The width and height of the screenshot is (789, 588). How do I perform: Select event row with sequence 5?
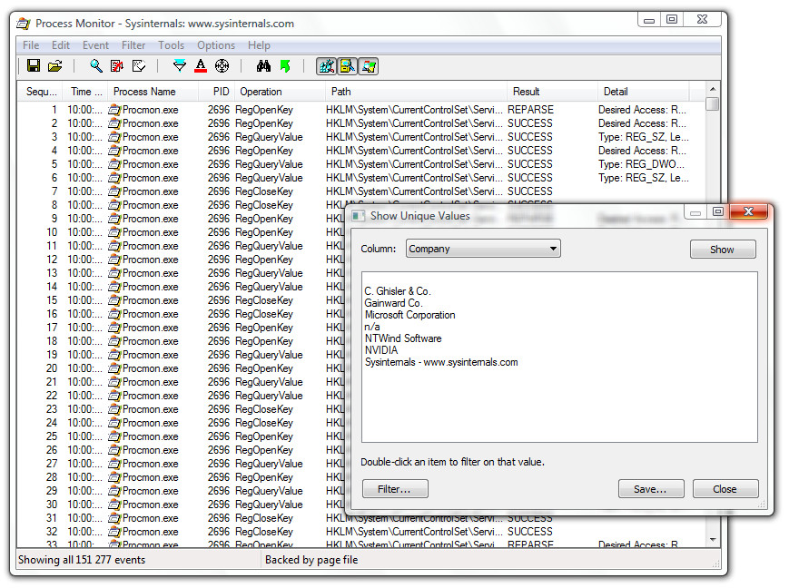click(x=361, y=164)
